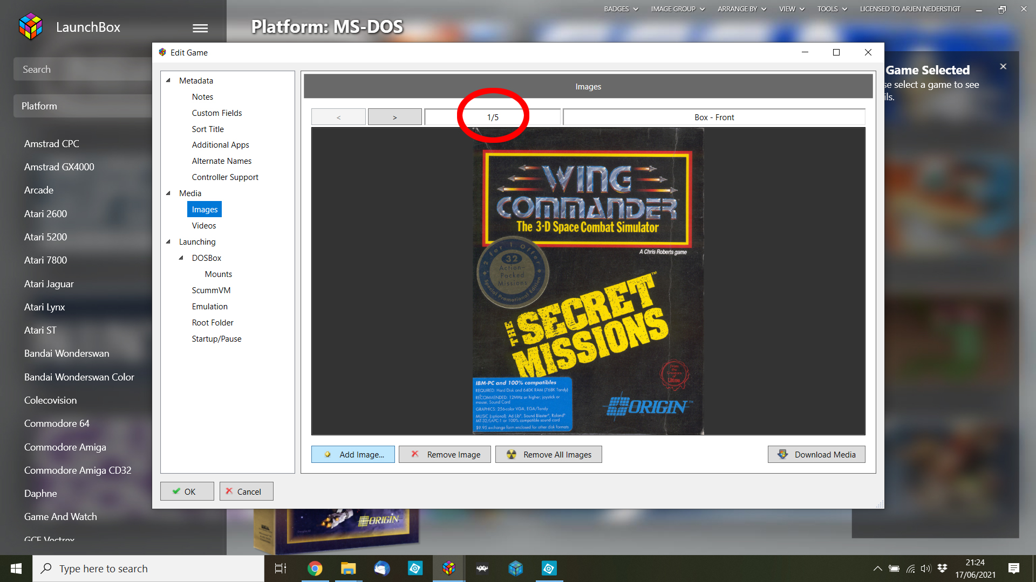Select the Bandai Wonderswan Color platform
1036x582 pixels.
tap(79, 377)
